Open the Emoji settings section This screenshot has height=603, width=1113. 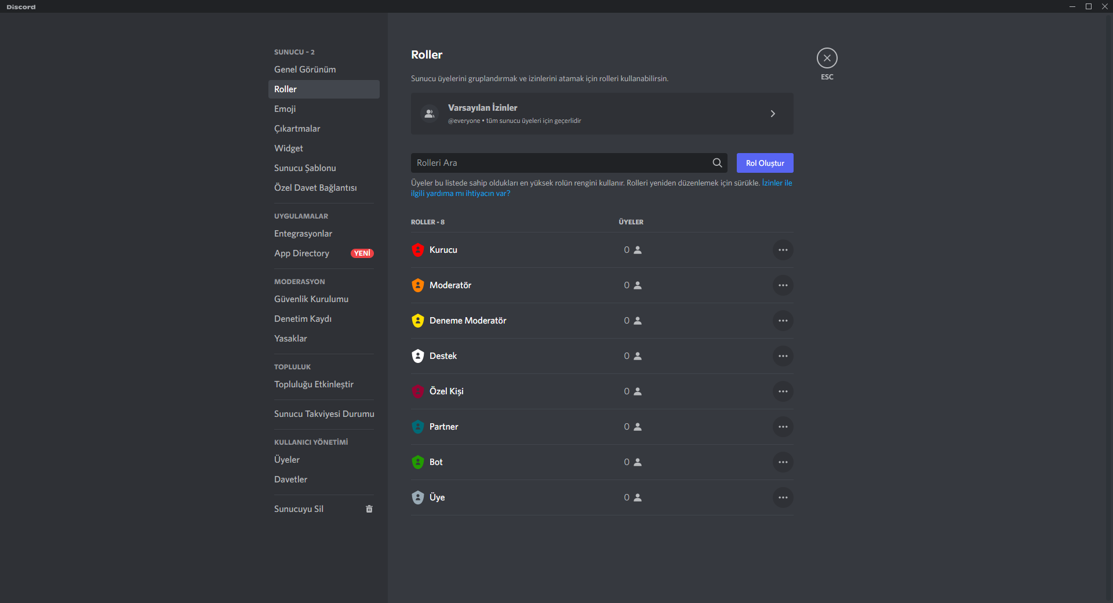click(285, 109)
